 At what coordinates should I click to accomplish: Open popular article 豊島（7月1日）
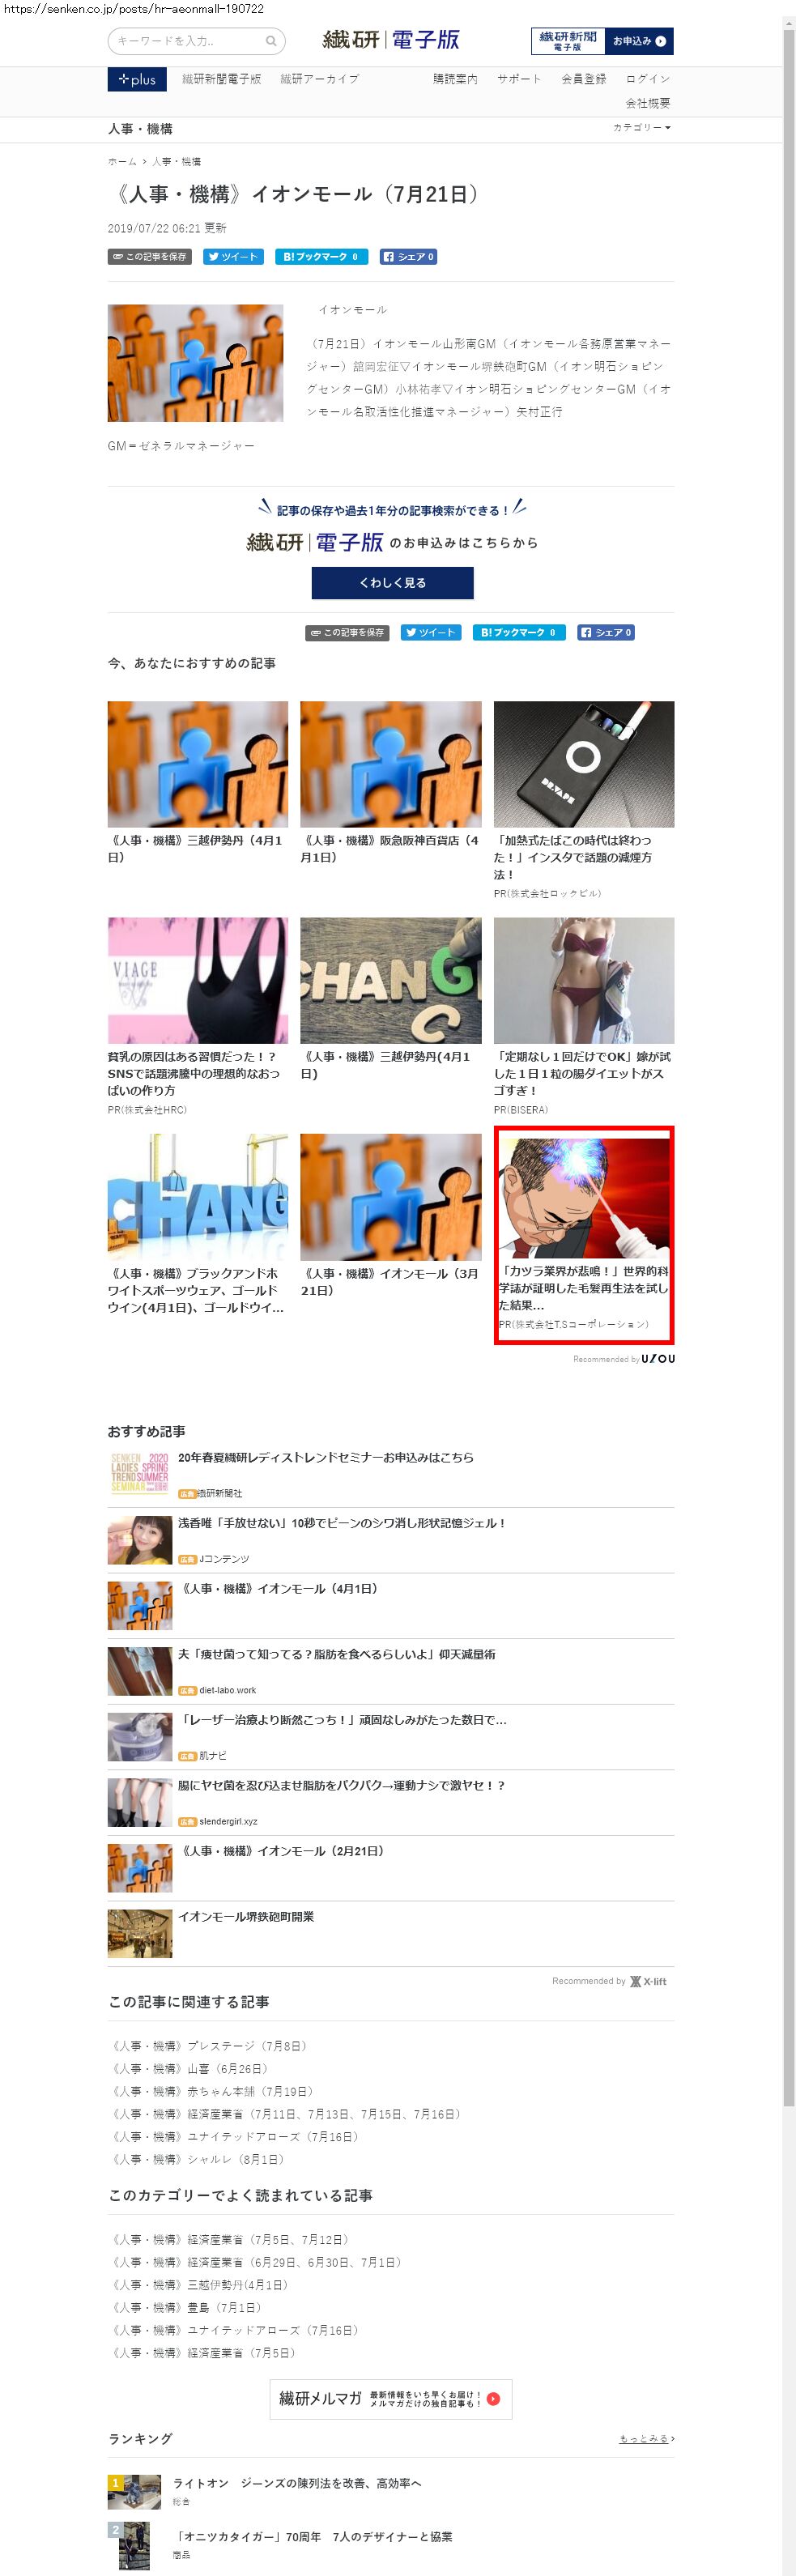pyautogui.click(x=188, y=2308)
